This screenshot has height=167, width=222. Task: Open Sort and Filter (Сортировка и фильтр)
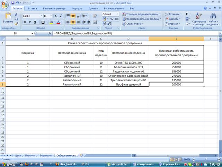199,19
